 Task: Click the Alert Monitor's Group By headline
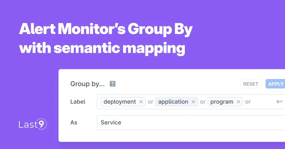(106, 29)
